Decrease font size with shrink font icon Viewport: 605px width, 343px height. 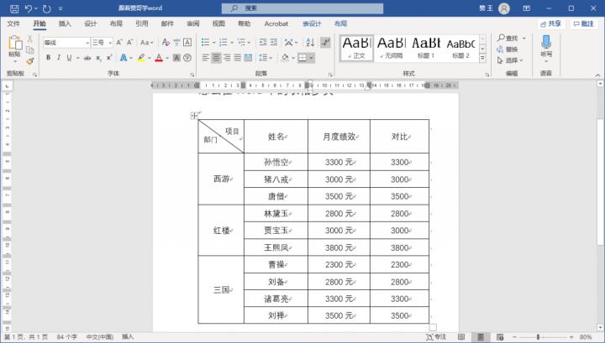130,42
